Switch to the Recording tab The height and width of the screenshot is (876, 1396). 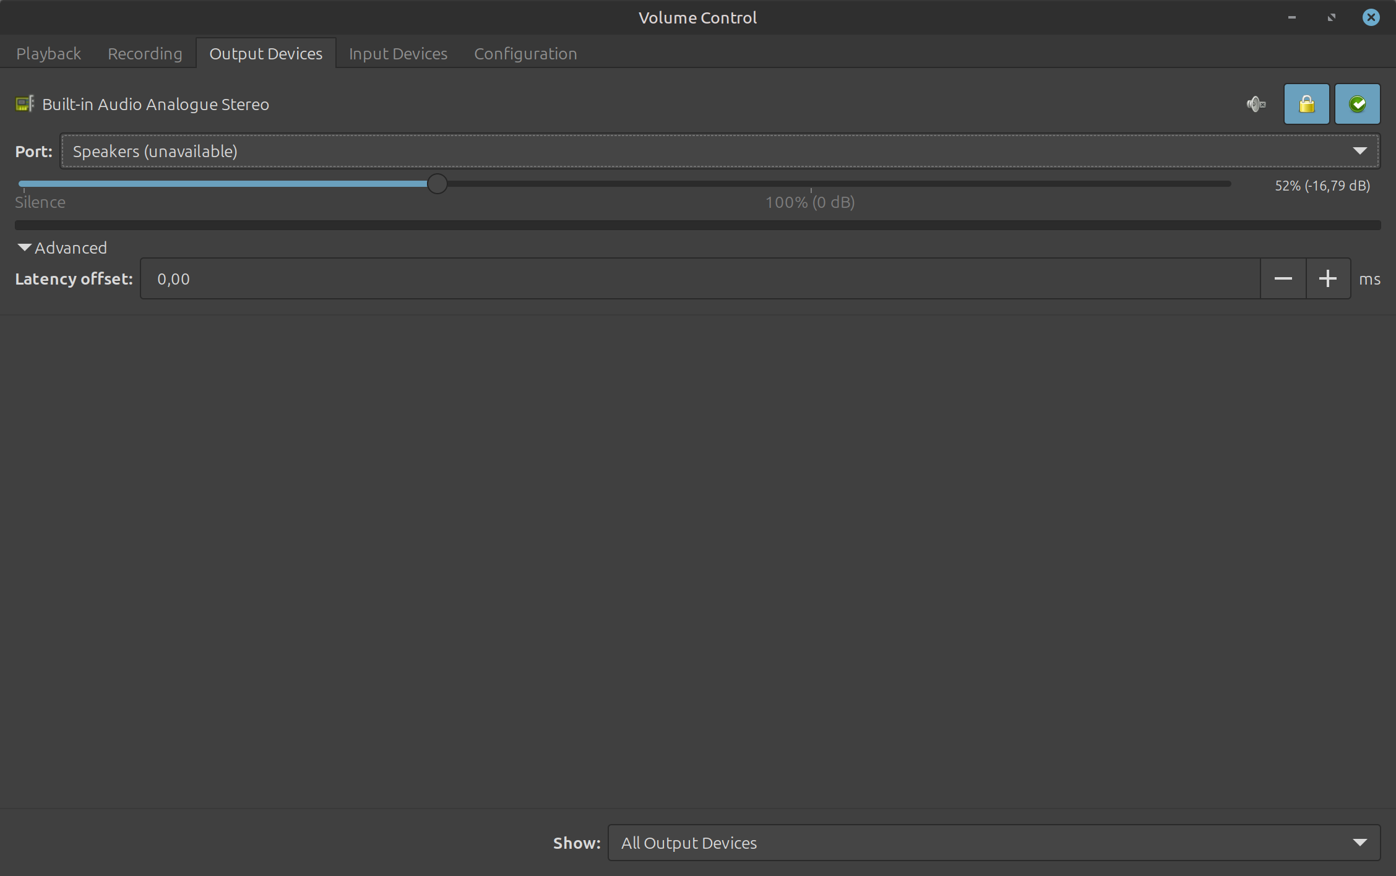tap(145, 53)
